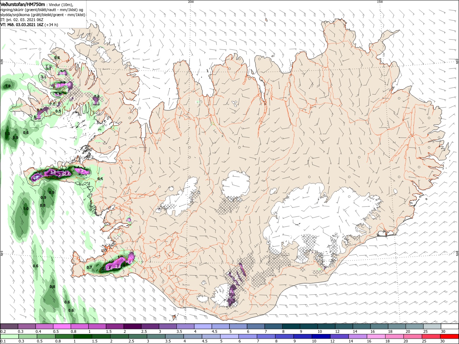
Task: Pick the light gray swatch above snow legend 25
Action: click(x=432, y=326)
